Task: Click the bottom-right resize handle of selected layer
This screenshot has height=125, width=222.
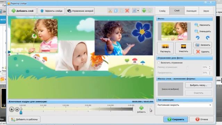Action: 57,52
